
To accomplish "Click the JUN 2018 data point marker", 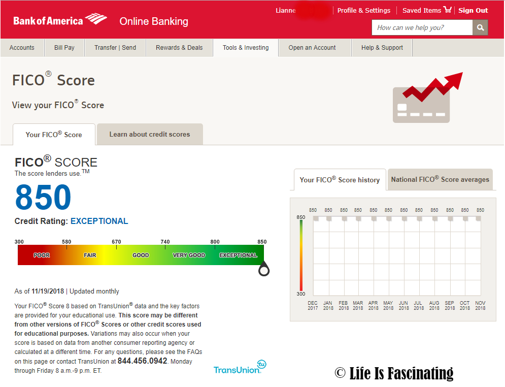I will (404, 218).
